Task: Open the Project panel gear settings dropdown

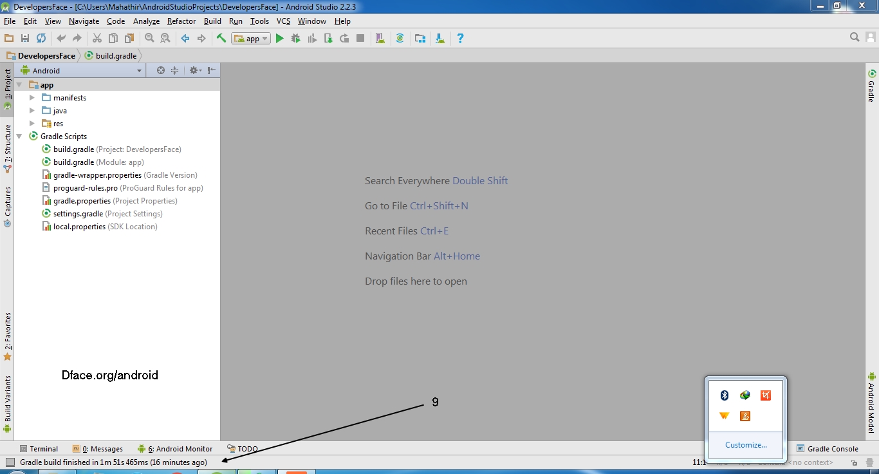Action: pos(195,70)
